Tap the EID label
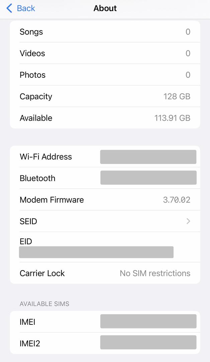Image resolution: width=210 pixels, height=362 pixels. [26, 241]
